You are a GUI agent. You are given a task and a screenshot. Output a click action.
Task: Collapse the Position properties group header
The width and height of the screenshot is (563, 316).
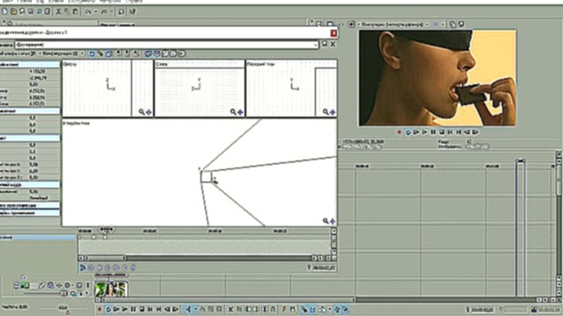coord(30,64)
